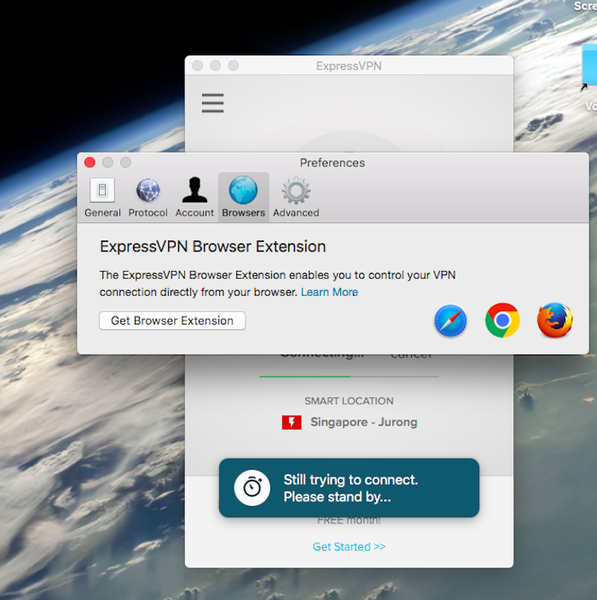Click the close button of ExpressVPN window
The width and height of the screenshot is (597, 600).
coord(198,66)
